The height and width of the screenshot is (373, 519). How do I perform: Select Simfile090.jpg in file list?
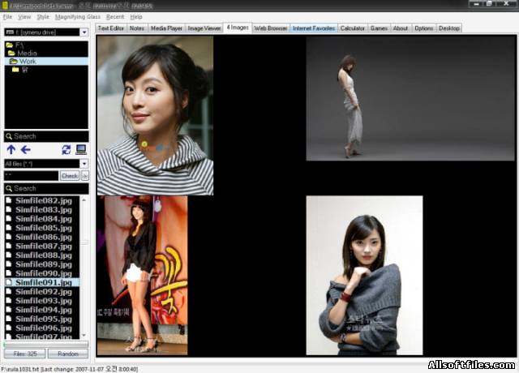[43, 273]
